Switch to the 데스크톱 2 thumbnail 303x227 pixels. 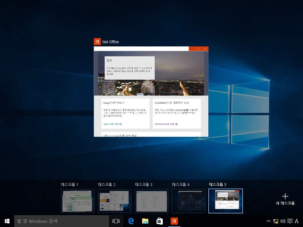point(115,201)
